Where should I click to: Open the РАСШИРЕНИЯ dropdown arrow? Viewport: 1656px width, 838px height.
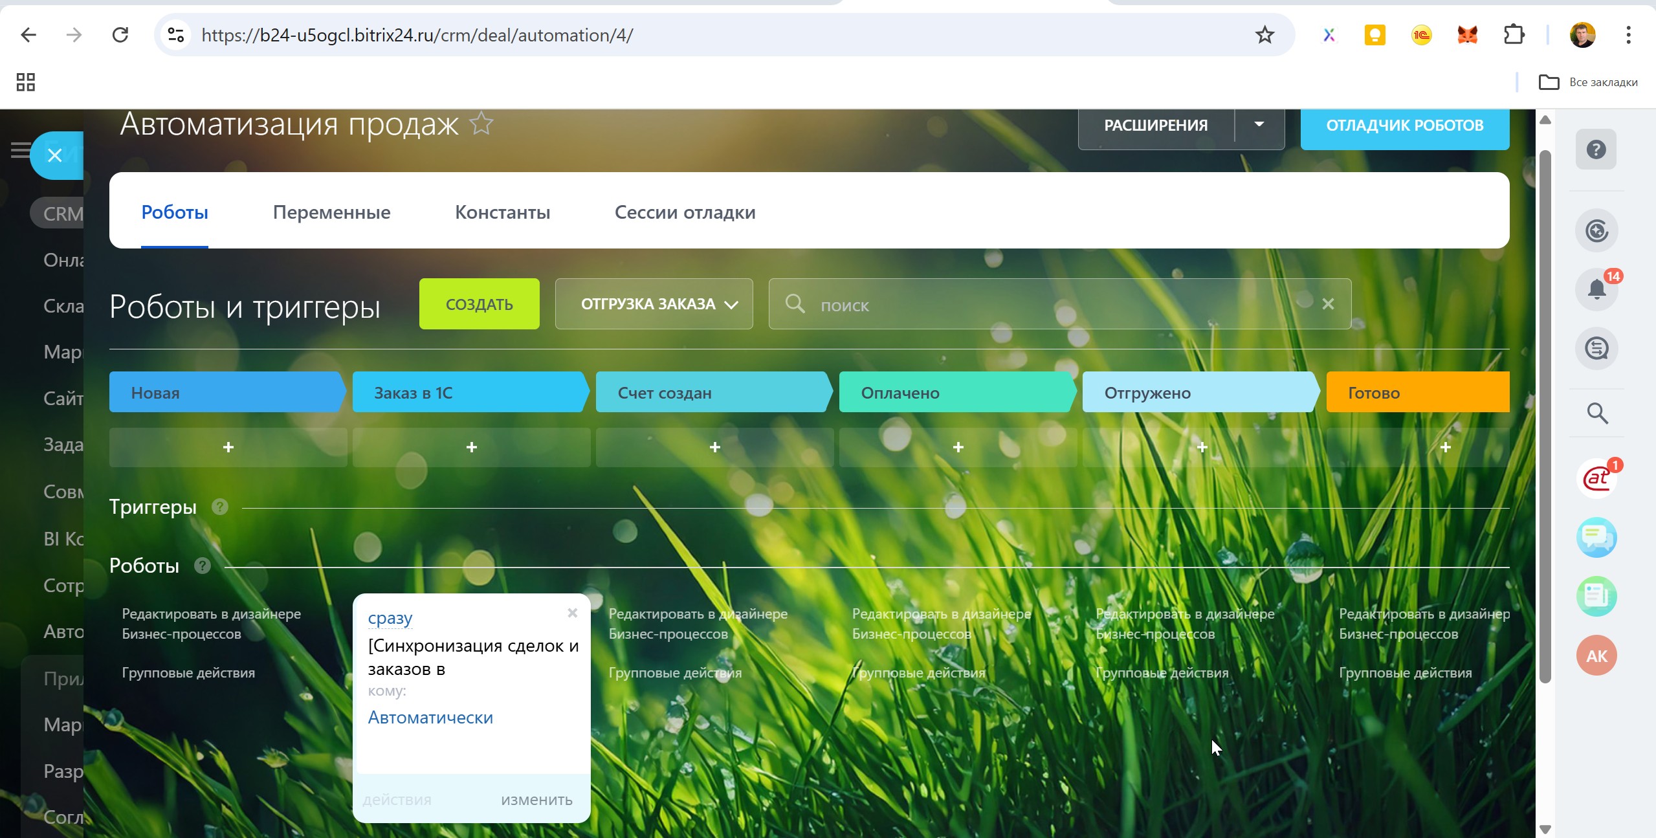[x=1259, y=124]
